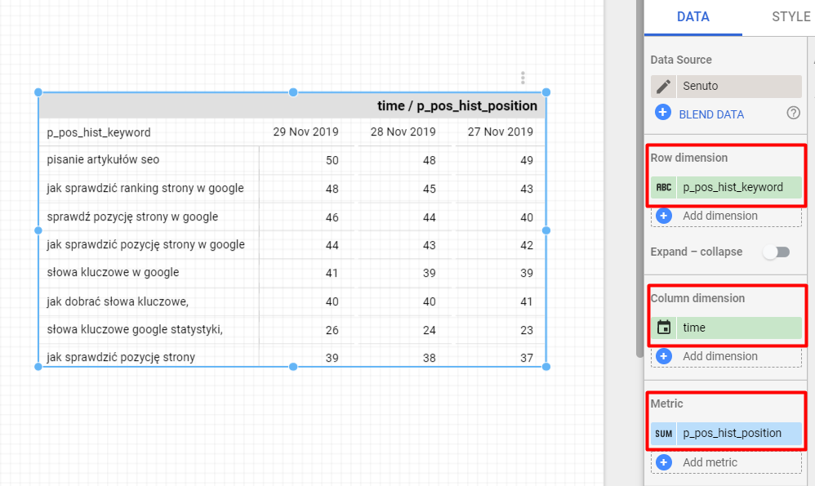Open the help question mark icon for Blend Data
The height and width of the screenshot is (486, 815).
point(793,113)
